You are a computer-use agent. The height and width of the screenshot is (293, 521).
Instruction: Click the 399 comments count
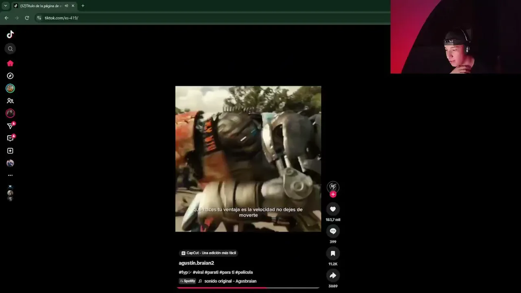pyautogui.click(x=333, y=242)
